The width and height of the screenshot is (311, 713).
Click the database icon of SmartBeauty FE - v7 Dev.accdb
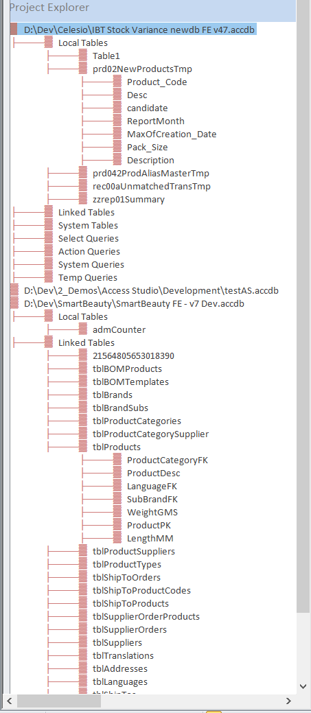pyautogui.click(x=14, y=304)
